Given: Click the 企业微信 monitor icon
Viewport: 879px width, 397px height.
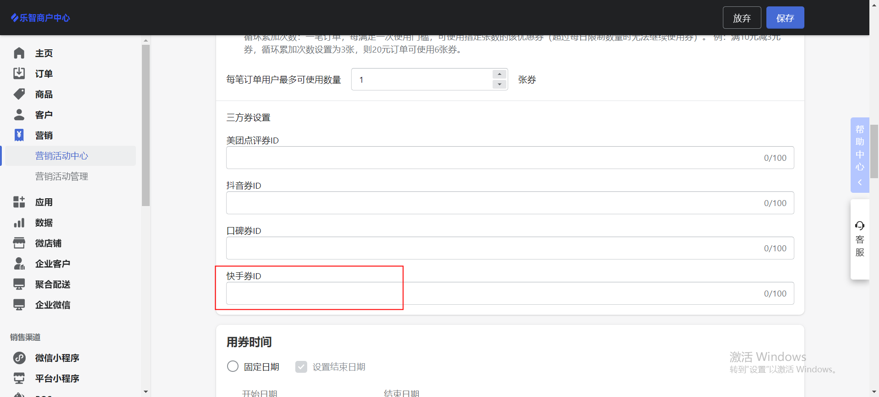Looking at the screenshot, I should pyautogui.click(x=19, y=305).
